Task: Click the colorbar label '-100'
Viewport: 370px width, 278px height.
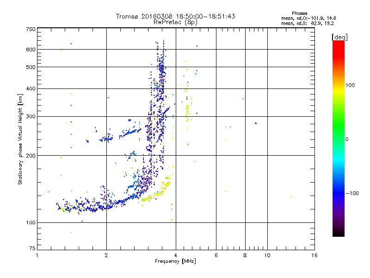Action: [x=352, y=193]
